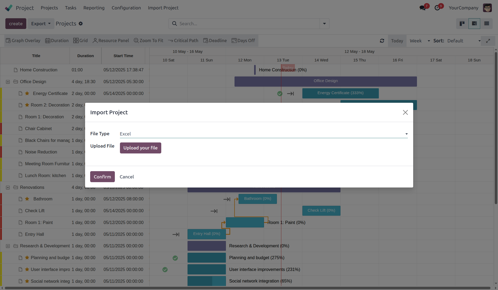Star the Energy Certificate task
The image size is (498, 290).
tap(27, 93)
